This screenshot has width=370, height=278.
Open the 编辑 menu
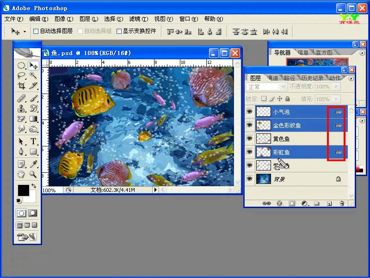coord(39,19)
